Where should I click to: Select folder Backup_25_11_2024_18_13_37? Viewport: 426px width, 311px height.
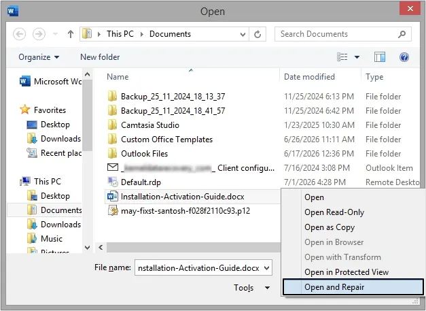click(173, 97)
